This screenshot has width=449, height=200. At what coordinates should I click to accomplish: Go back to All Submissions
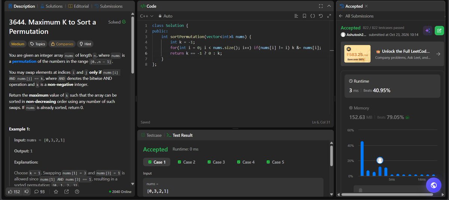click(x=356, y=16)
